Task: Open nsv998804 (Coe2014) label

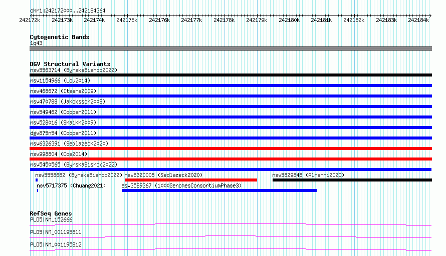Action: [59, 154]
